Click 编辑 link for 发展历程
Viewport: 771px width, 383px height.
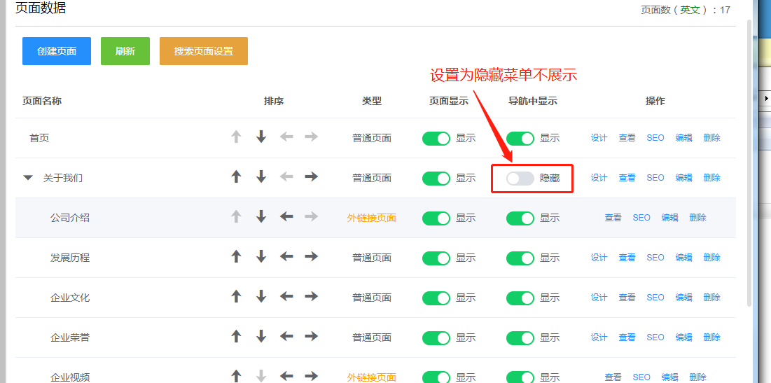point(683,258)
